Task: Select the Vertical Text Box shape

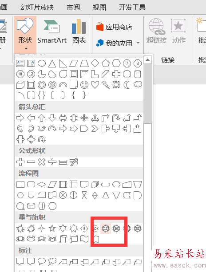Action: (31, 63)
